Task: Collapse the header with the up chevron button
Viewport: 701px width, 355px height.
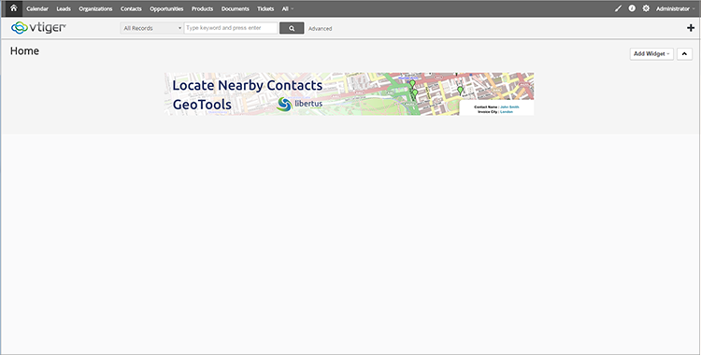Action: [x=684, y=53]
